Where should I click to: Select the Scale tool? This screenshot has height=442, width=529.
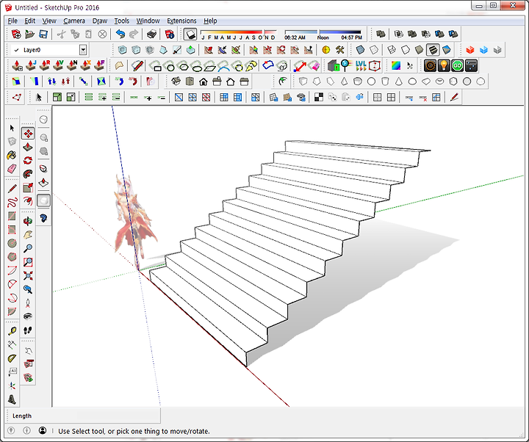[28, 187]
